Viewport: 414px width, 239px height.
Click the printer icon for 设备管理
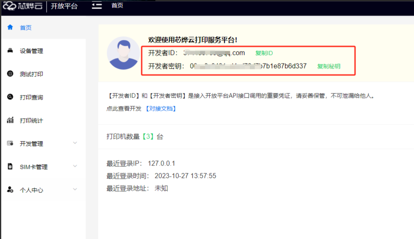pyautogui.click(x=10, y=51)
